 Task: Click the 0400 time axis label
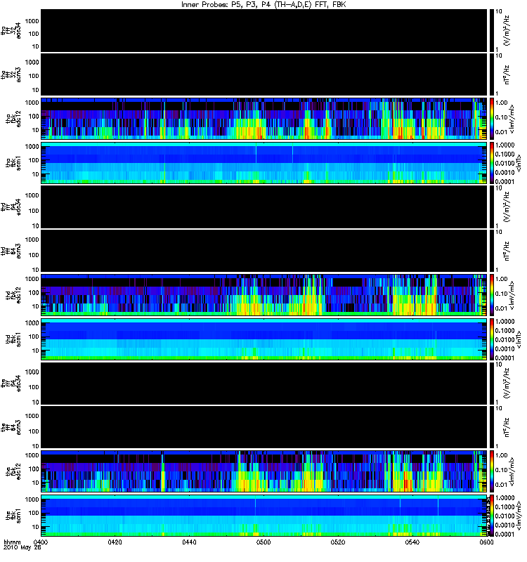pyautogui.click(x=41, y=542)
